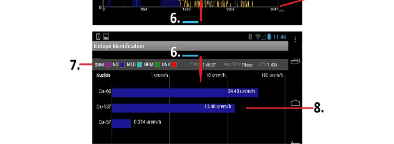
Task: Select the Co-57 dose rate bar
Action: tap(122, 123)
